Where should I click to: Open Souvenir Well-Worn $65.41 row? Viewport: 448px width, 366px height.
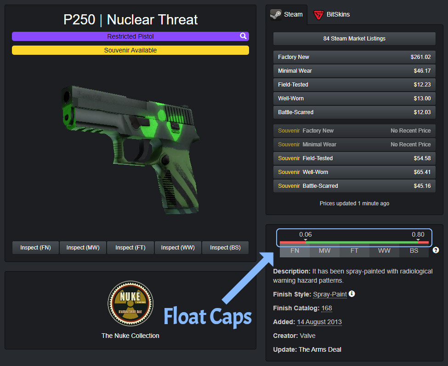coord(354,172)
